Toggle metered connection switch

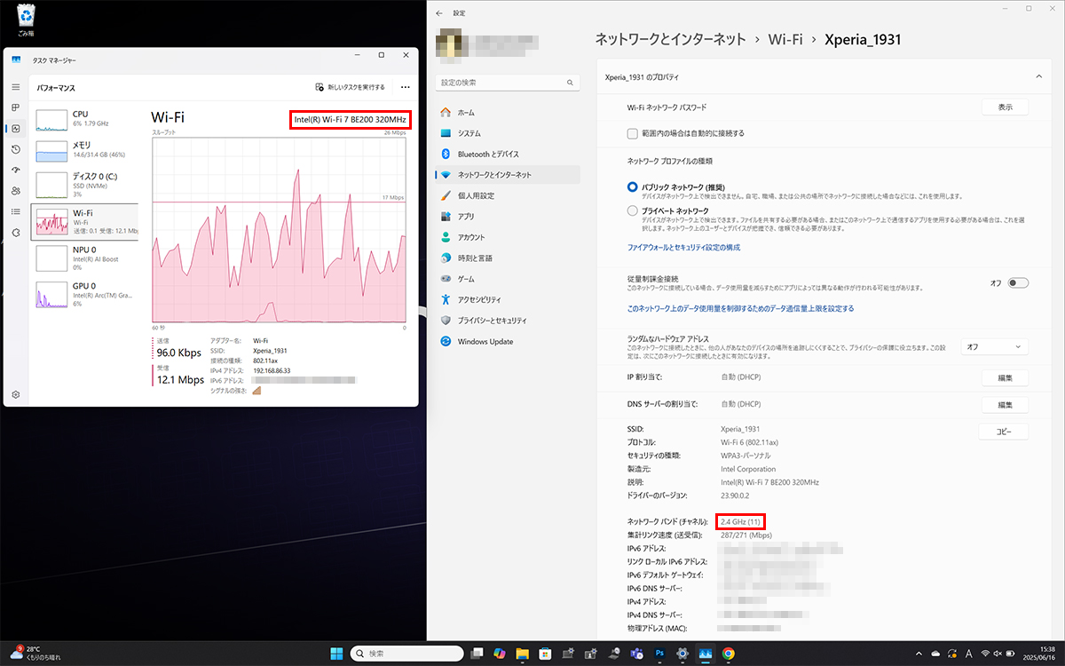point(1018,283)
